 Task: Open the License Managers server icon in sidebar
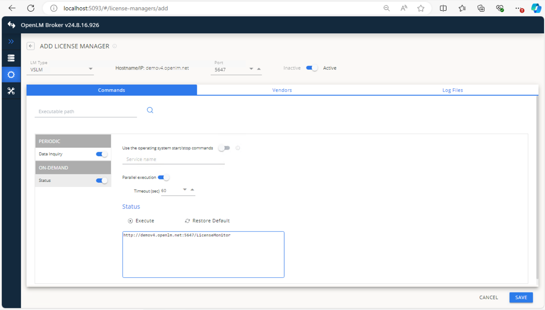pos(11,58)
